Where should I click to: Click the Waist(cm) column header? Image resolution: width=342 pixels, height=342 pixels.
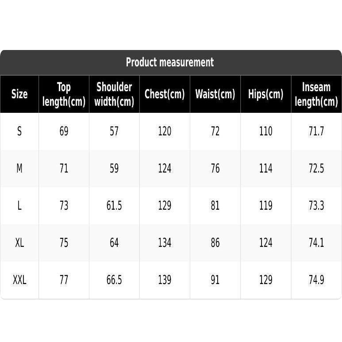point(215,94)
